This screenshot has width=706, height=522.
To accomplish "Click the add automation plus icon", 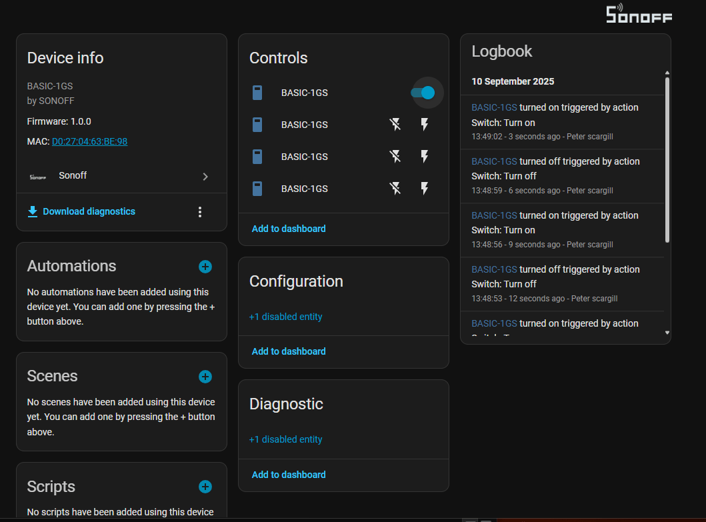I will tap(205, 267).
